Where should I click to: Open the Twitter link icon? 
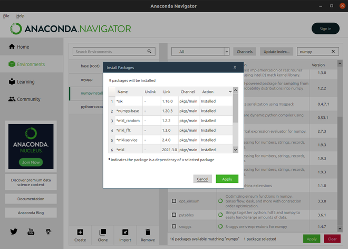click(14, 232)
